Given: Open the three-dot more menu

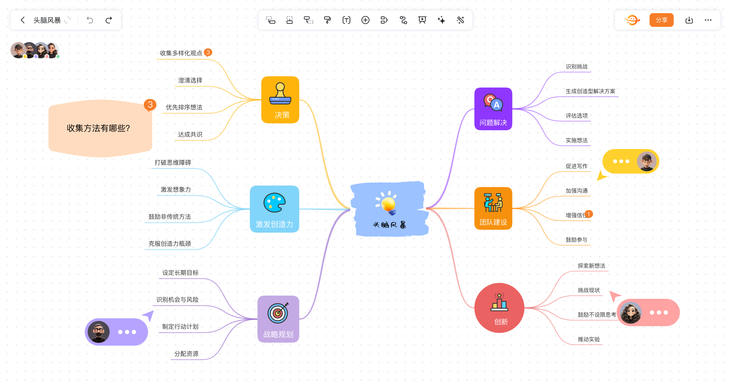Looking at the screenshot, I should 708,20.
